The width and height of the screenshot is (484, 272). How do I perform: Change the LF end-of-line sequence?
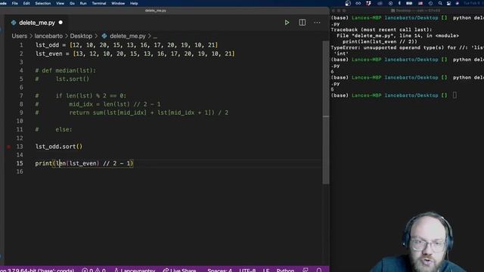[x=266, y=270]
